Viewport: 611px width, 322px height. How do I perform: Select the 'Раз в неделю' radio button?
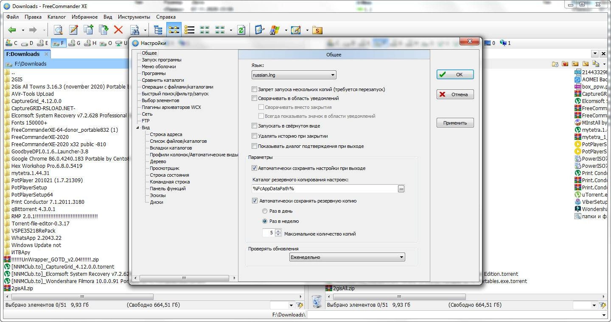265,221
